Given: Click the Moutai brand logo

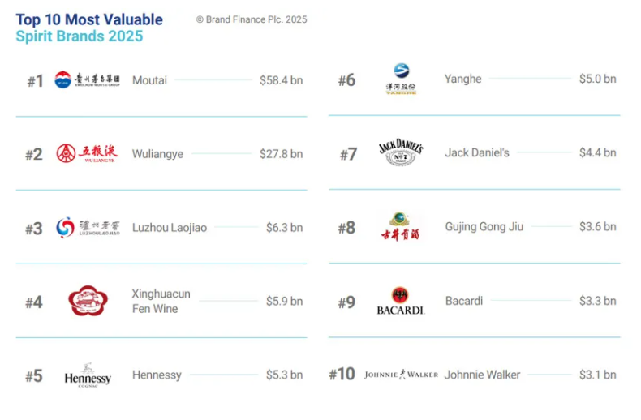Looking at the screenshot, I should (87, 79).
